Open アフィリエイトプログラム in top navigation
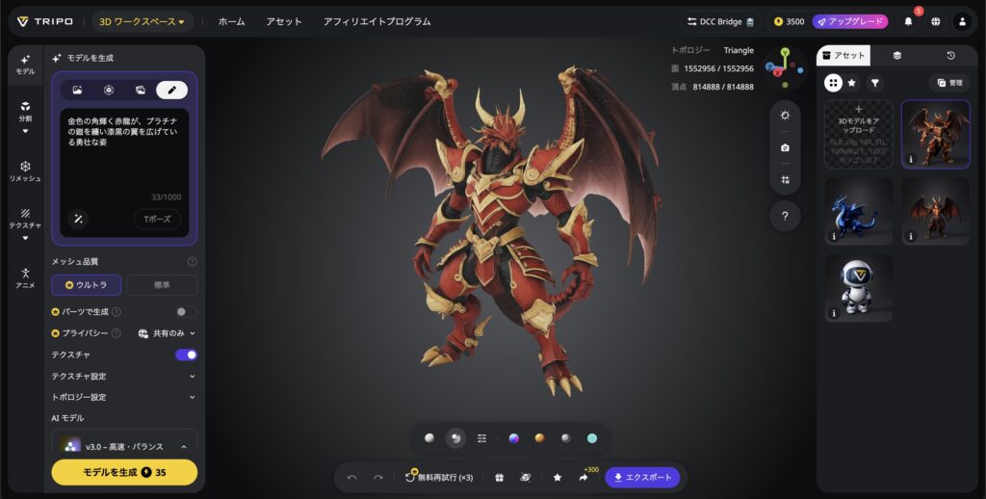The image size is (986, 499). (376, 21)
